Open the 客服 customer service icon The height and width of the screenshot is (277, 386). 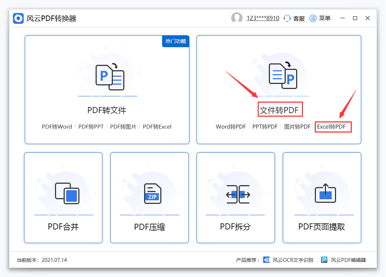(x=288, y=18)
